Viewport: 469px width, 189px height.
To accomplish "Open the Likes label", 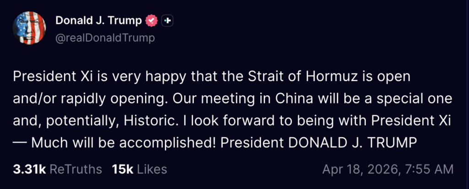I will point(152,169).
